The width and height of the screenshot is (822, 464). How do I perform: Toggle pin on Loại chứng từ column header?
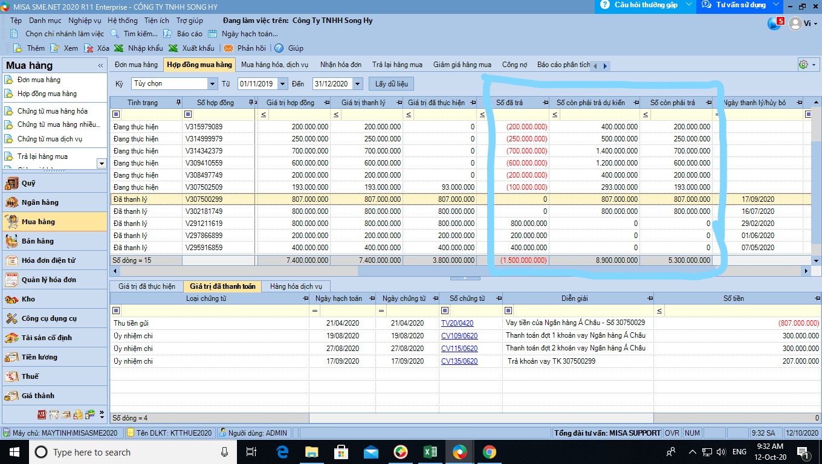point(305,298)
